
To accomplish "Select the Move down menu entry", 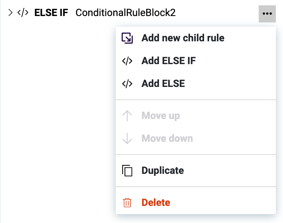I will click(167, 139).
